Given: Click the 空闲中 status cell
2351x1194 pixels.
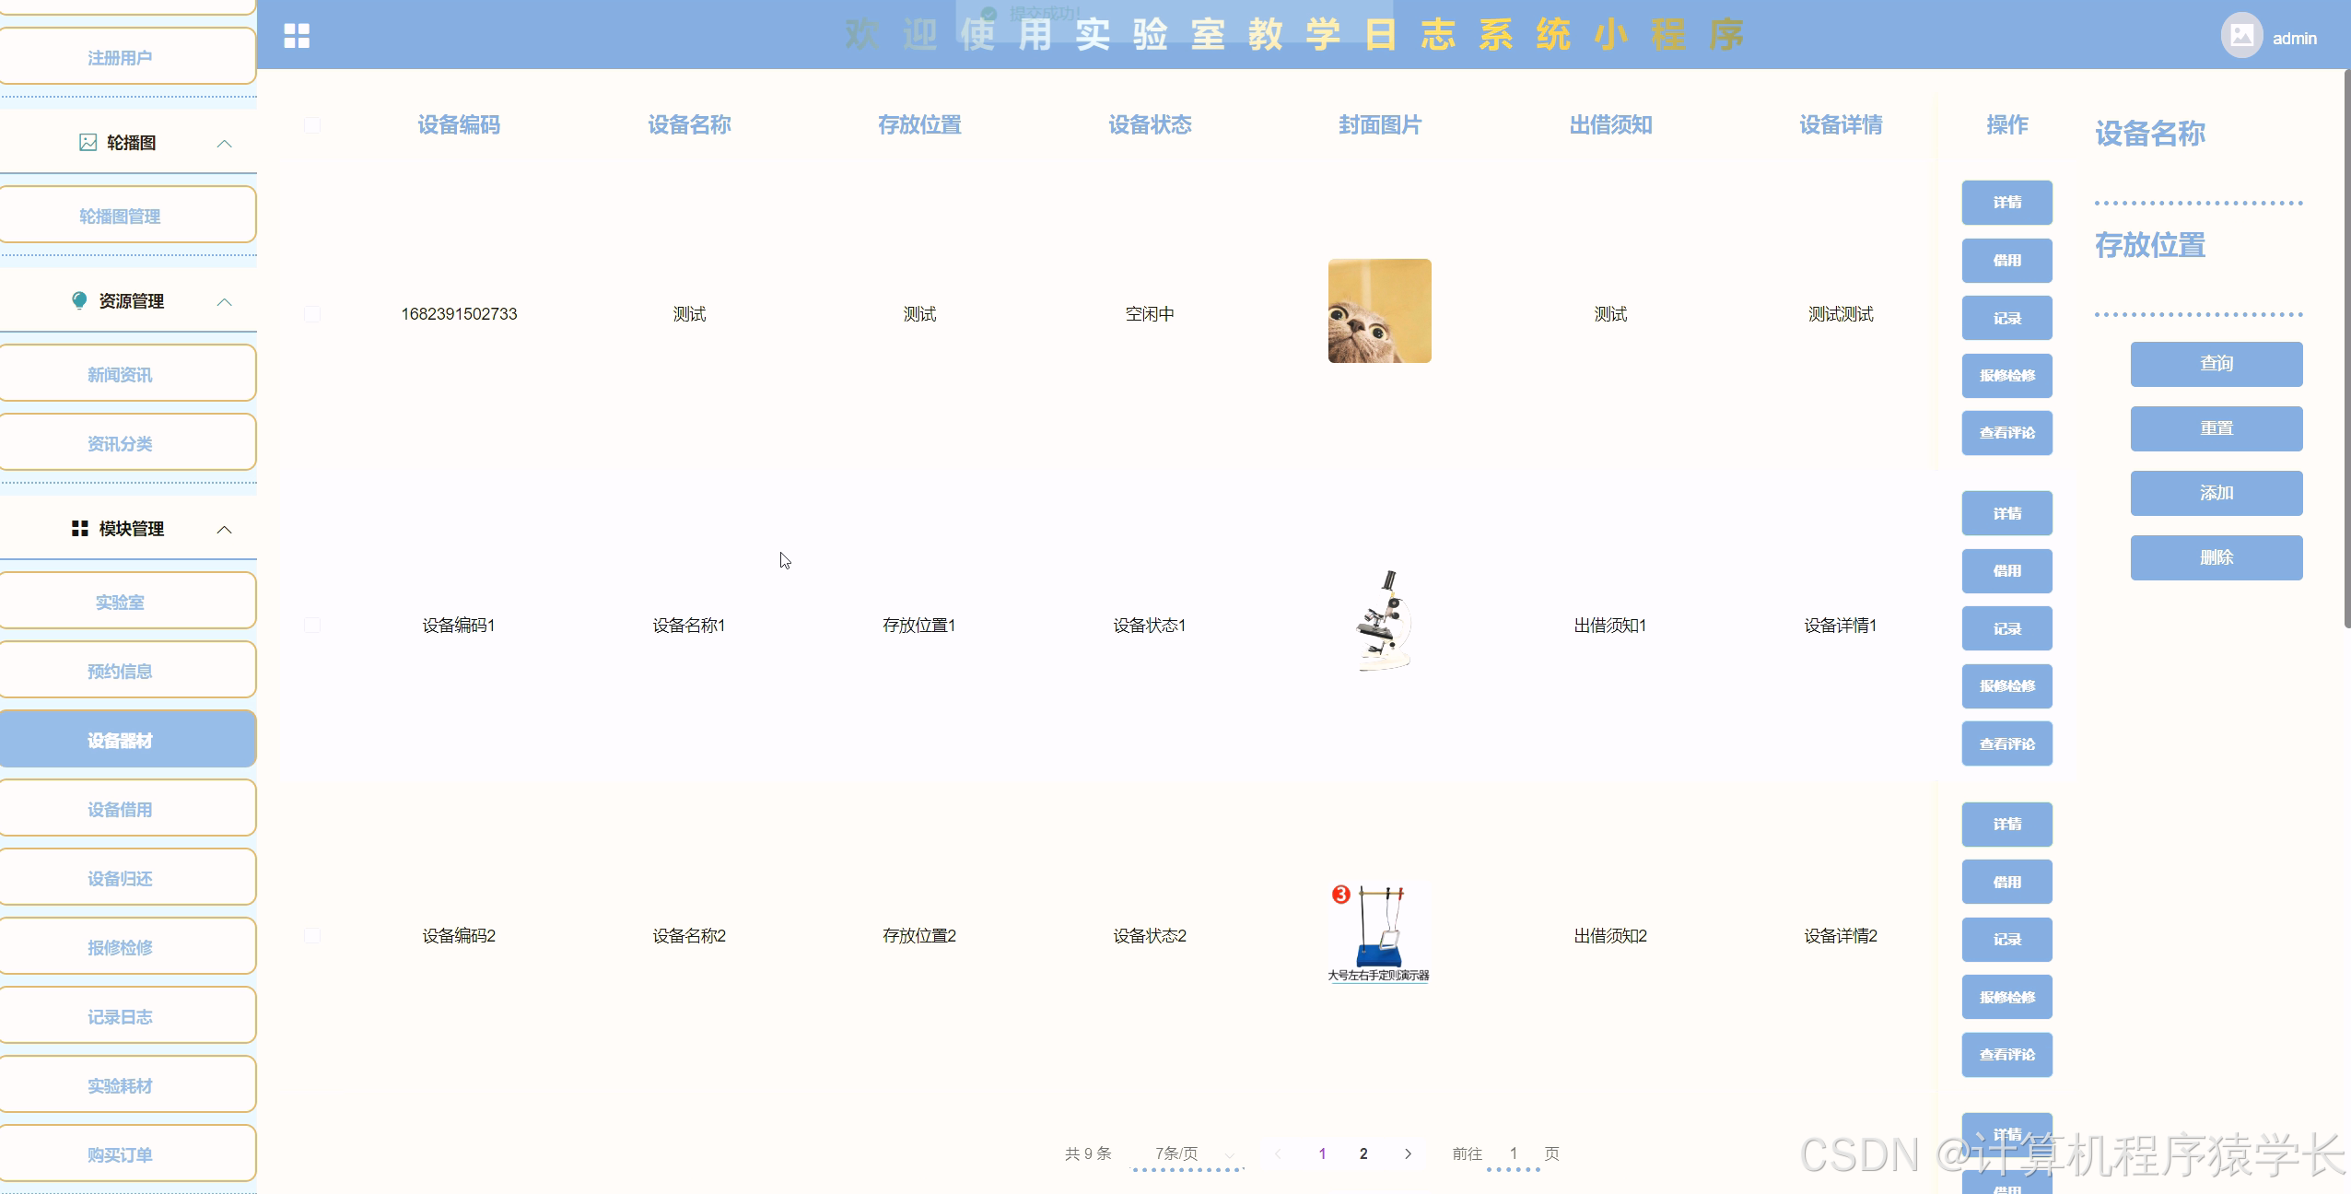Looking at the screenshot, I should click(x=1150, y=314).
